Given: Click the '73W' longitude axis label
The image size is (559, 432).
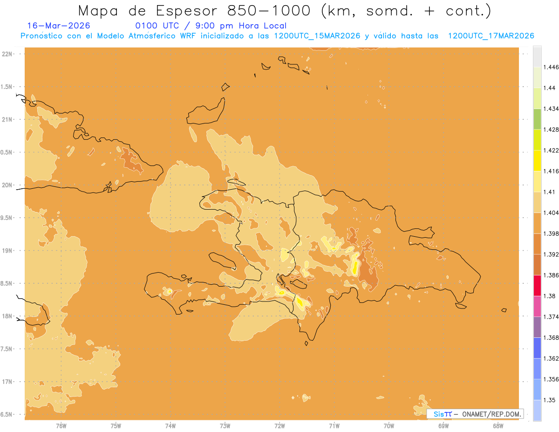Looking at the screenshot, I should point(225,426).
